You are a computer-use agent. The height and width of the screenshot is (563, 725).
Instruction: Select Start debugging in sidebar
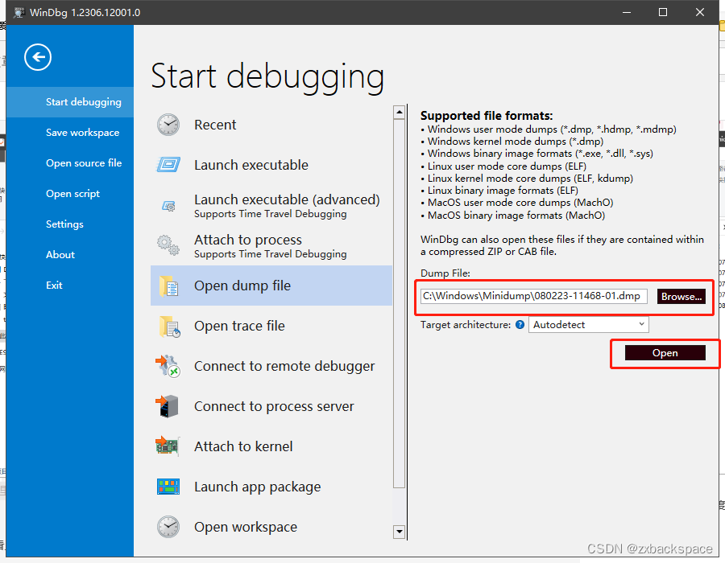coord(70,102)
